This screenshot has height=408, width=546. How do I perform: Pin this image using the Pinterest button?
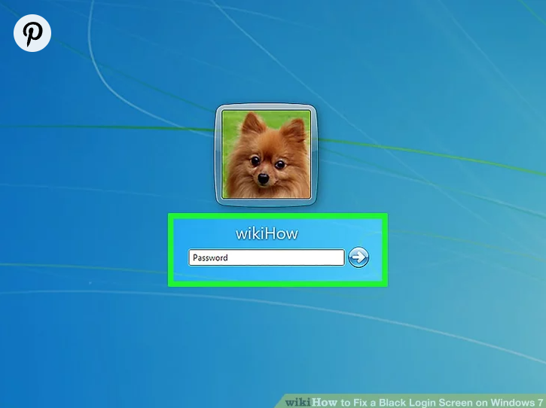click(x=32, y=33)
